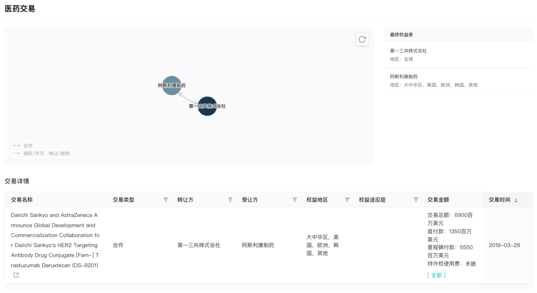Click the 交易名称 column header
537x293 pixels.
pyautogui.click(x=21, y=200)
